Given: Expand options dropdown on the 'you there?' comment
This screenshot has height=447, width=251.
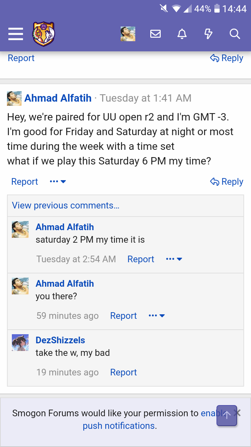Looking at the screenshot, I should 157,316.
